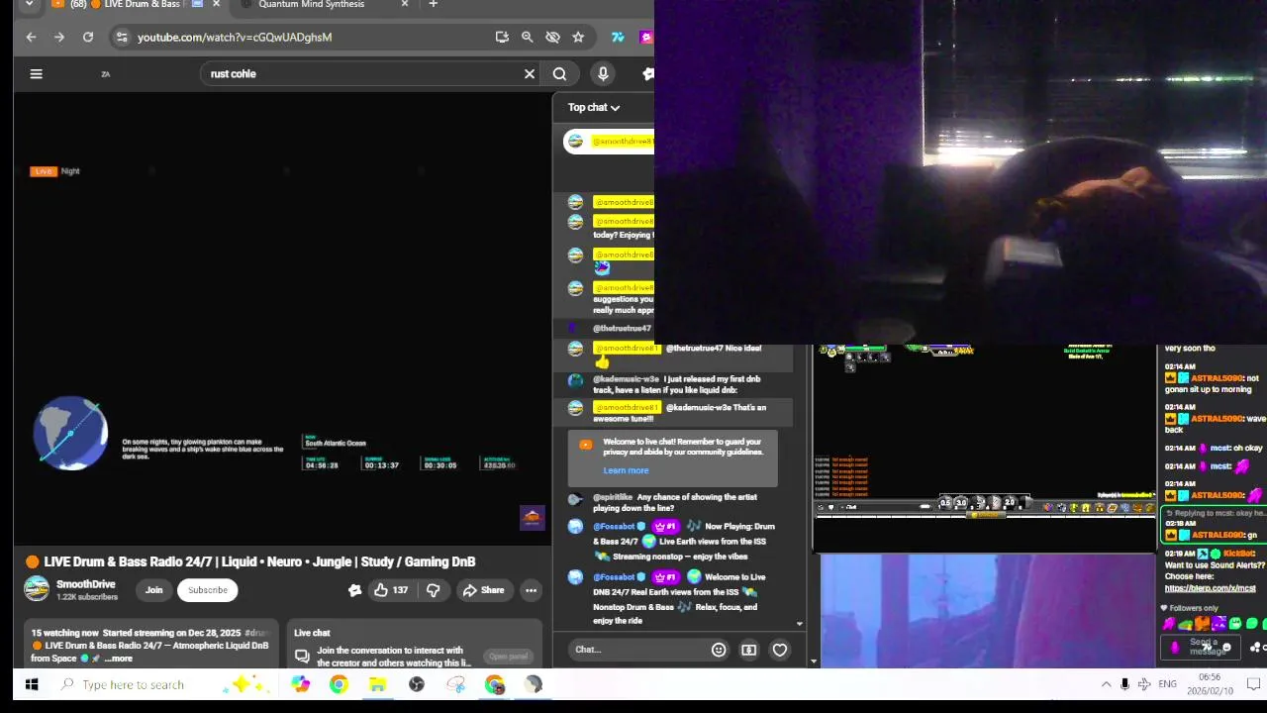The width and height of the screenshot is (1267, 713).
Task: Open the tab search dropdown arrow
Action: [29, 5]
